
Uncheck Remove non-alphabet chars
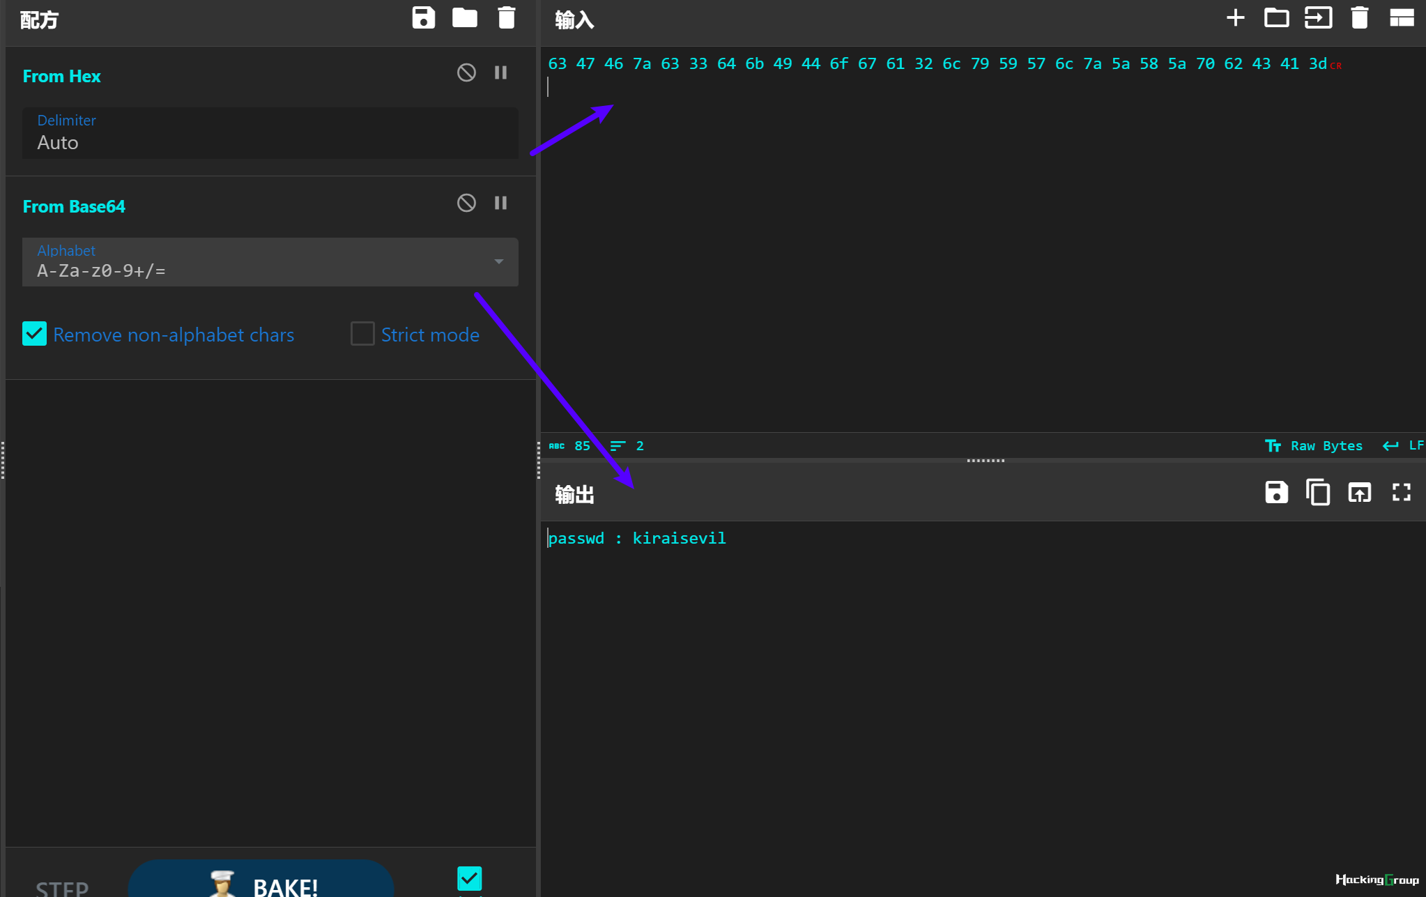point(35,334)
